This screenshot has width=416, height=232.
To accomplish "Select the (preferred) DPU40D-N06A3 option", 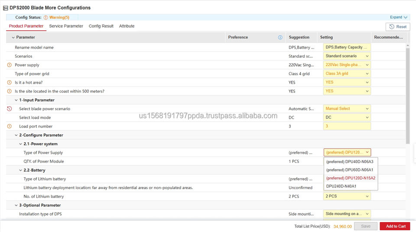I will (x=351, y=162).
